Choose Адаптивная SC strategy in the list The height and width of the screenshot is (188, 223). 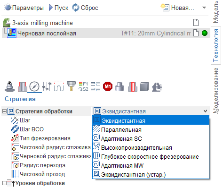coord(151,138)
